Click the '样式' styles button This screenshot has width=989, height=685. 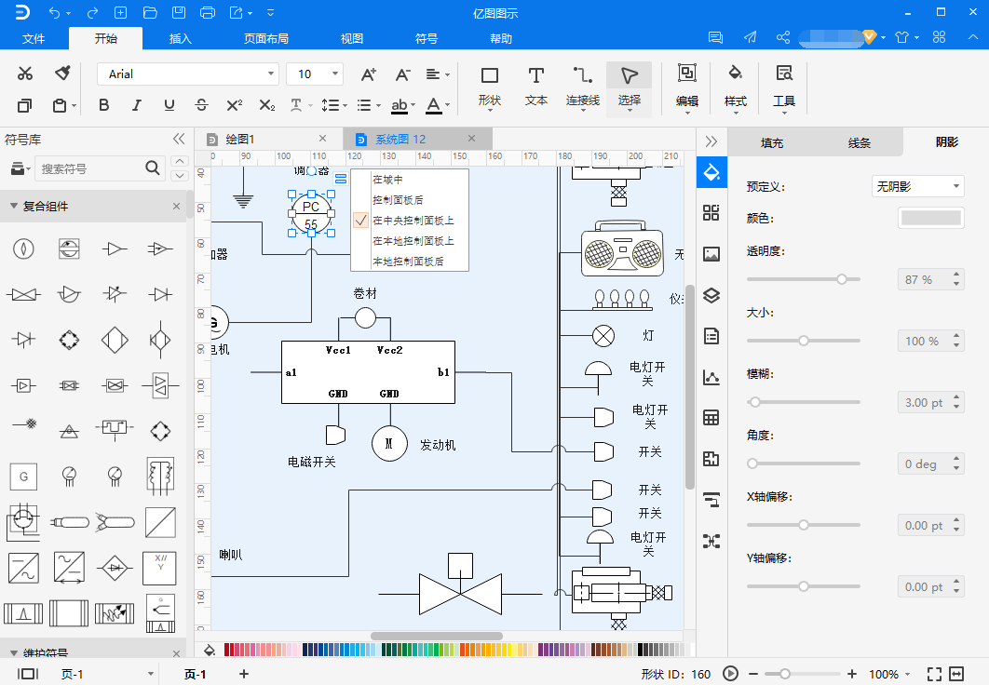click(x=735, y=85)
